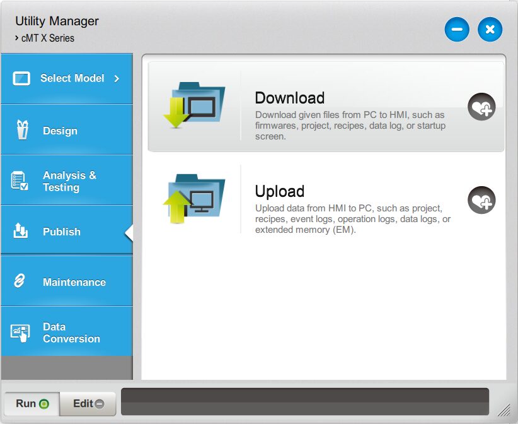518x424 pixels.
Task: Click the Upload folder icon
Action: [195, 199]
